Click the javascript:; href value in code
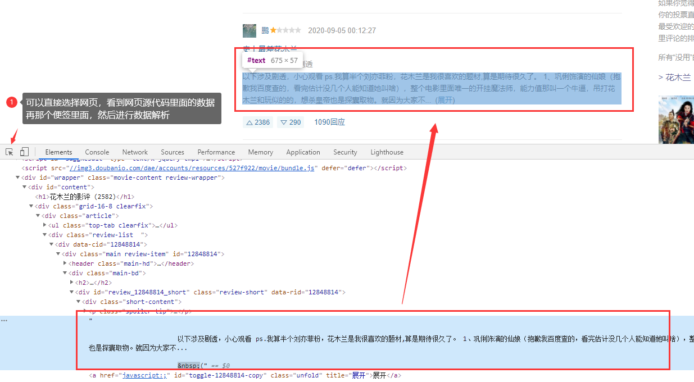This screenshot has width=694, height=382. (144, 375)
